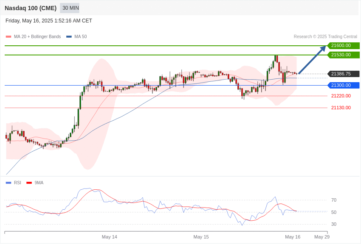The width and height of the screenshot is (361, 244).
Task: Click the MA 20 + Bollinger Bands legend label
Action: 37,37
